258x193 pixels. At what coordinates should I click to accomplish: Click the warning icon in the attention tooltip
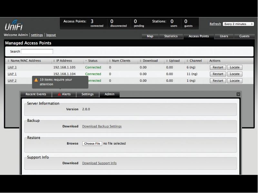[x=36, y=80]
